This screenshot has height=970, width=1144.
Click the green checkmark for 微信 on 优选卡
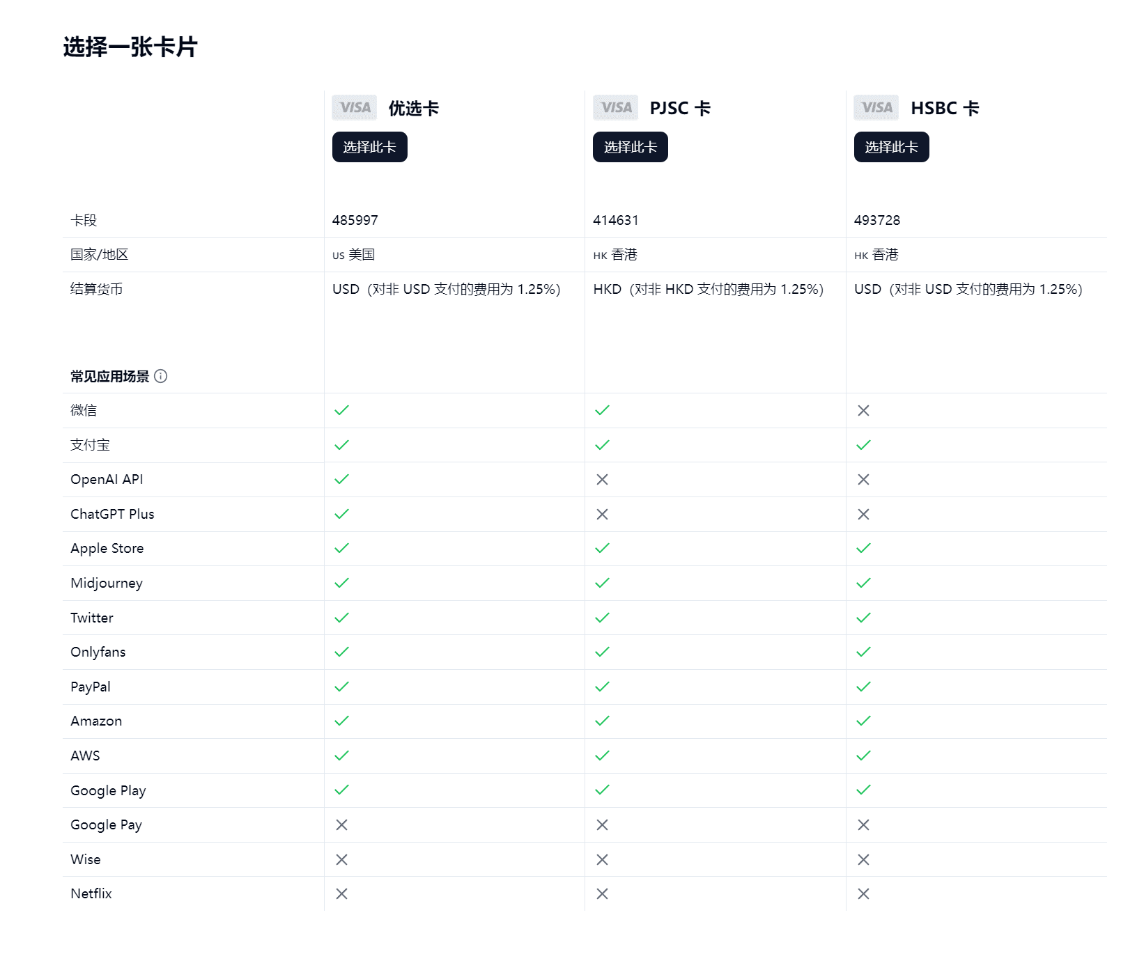[x=342, y=410]
